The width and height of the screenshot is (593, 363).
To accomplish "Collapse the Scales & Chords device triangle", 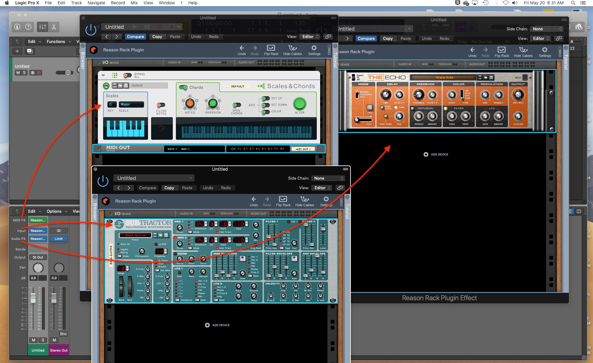I will (103, 75).
